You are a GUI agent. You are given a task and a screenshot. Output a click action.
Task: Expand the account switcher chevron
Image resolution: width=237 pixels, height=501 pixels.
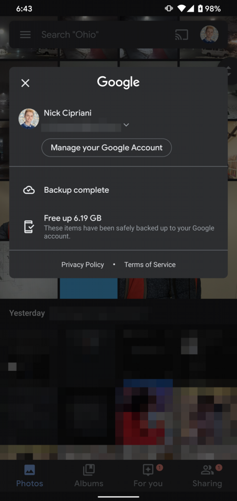(126, 125)
